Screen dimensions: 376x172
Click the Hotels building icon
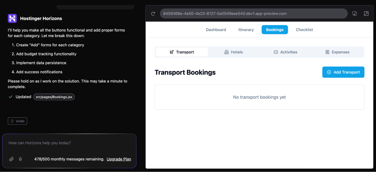coord(226,52)
